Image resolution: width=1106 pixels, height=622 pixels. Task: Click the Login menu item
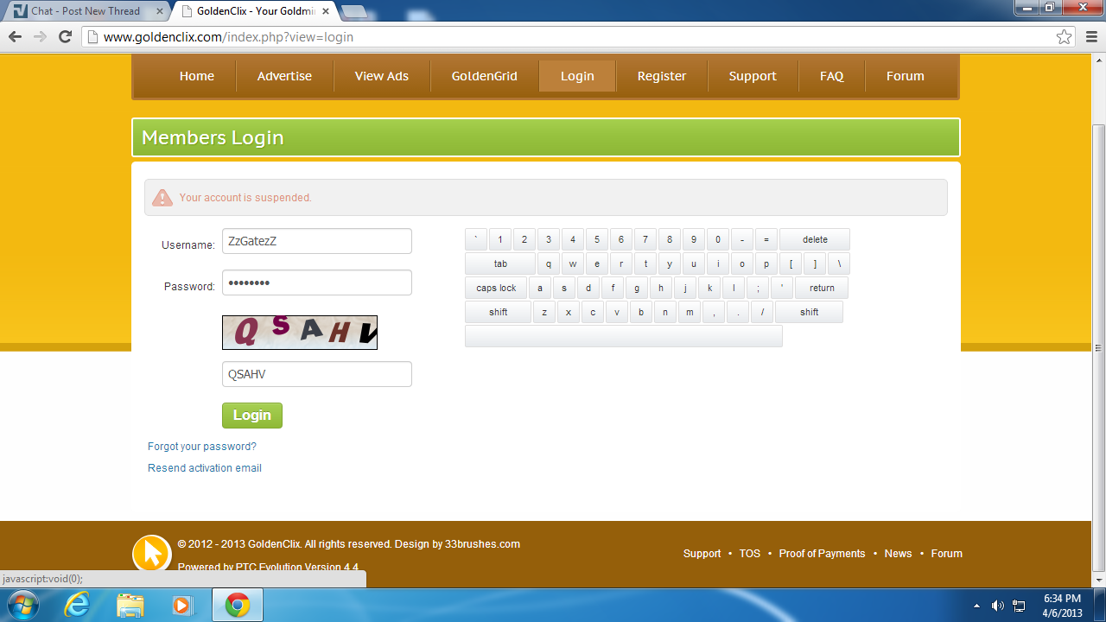(x=577, y=76)
